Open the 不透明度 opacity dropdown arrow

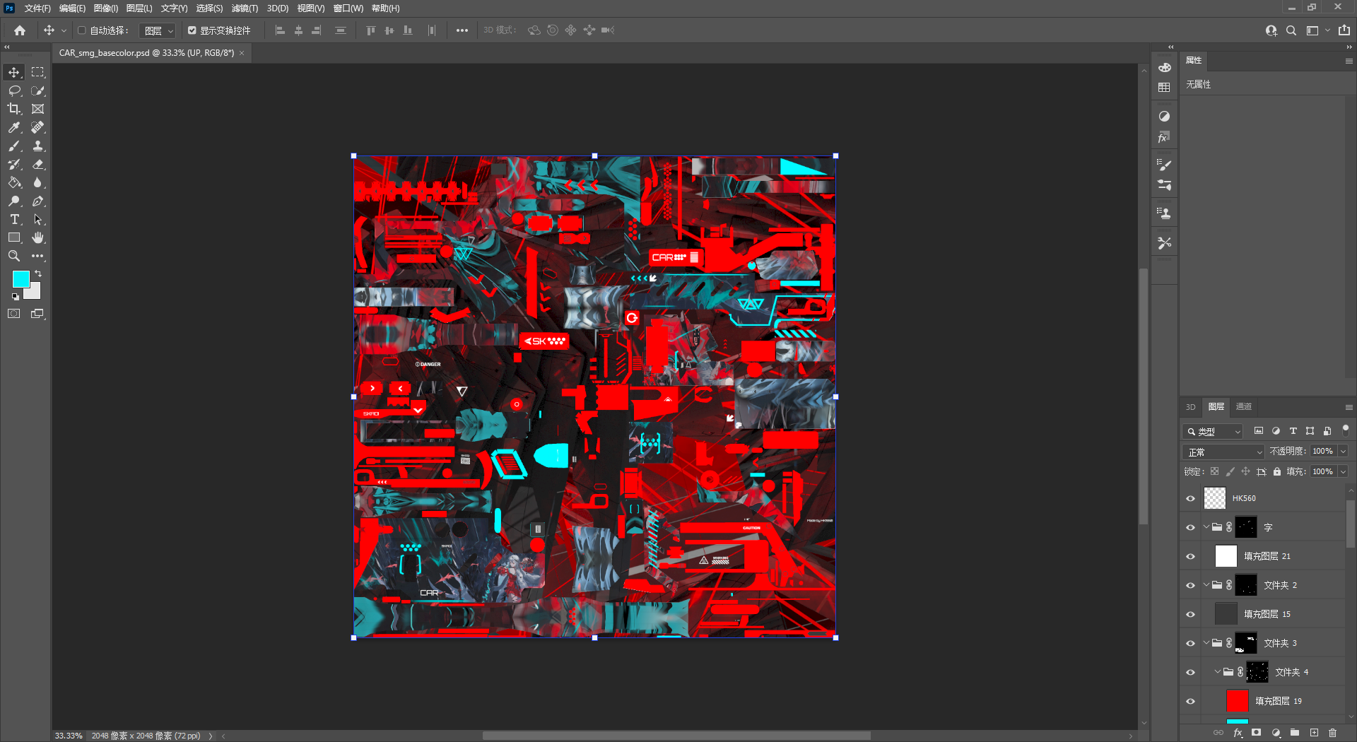click(x=1343, y=451)
